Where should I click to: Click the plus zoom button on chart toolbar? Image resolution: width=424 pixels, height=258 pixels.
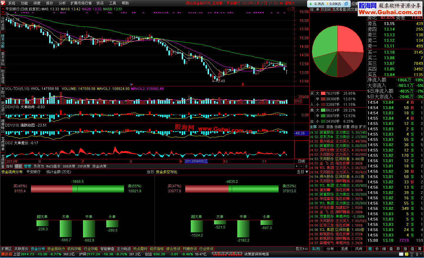pos(297,166)
